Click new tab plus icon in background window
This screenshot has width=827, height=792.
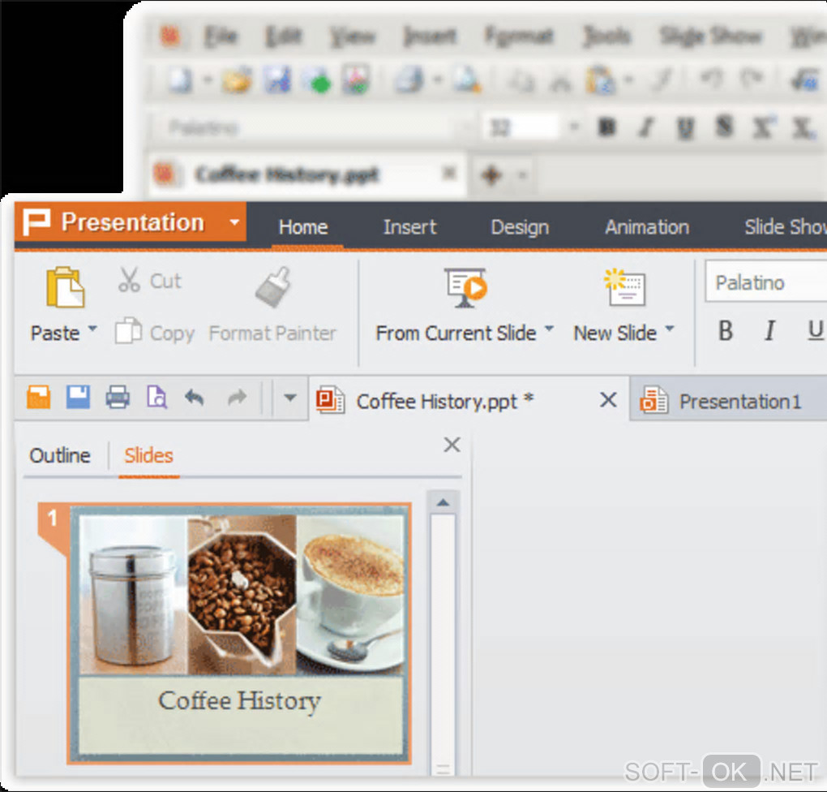[491, 174]
